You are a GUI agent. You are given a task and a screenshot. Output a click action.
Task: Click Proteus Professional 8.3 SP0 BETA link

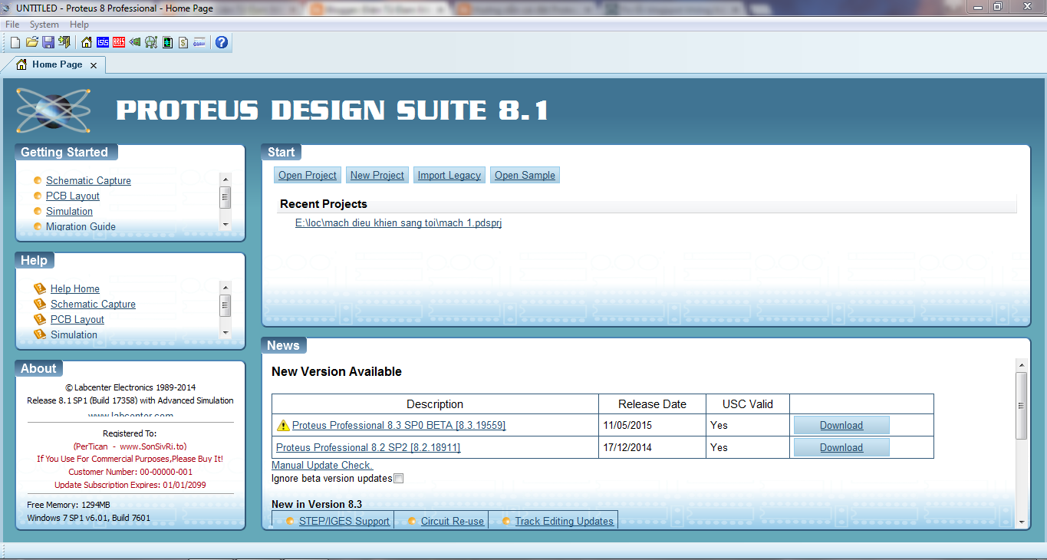[399, 425]
